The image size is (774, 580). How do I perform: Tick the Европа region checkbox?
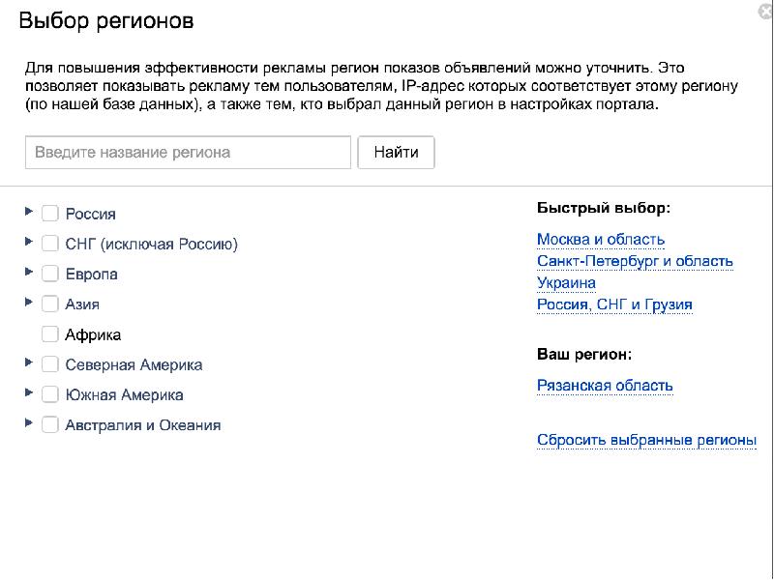(x=50, y=274)
